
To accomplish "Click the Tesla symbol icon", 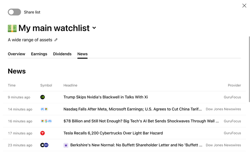I will pos(43,133).
